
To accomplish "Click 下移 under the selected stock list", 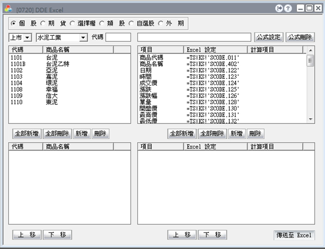I will (x=57, y=235).
